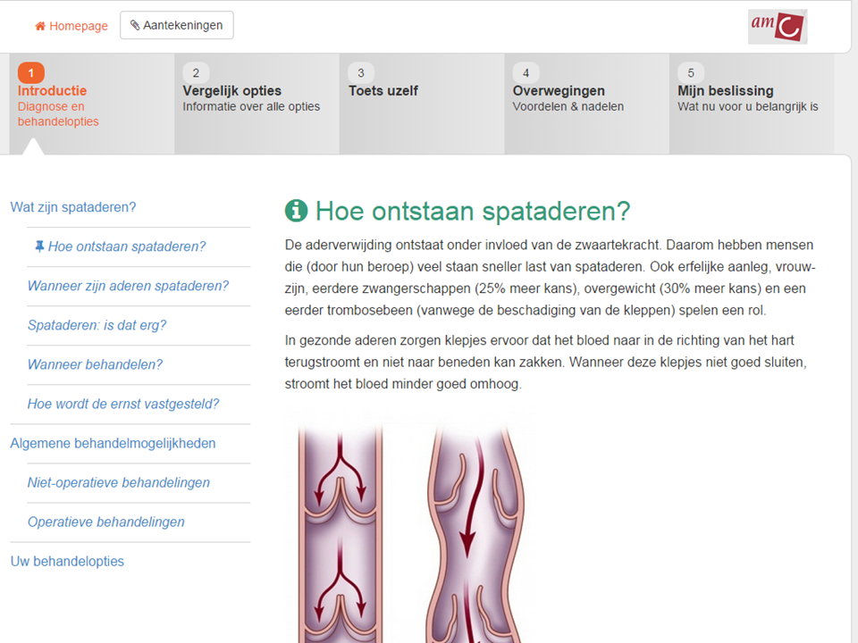Click the home icon beside Homepage

click(40, 26)
